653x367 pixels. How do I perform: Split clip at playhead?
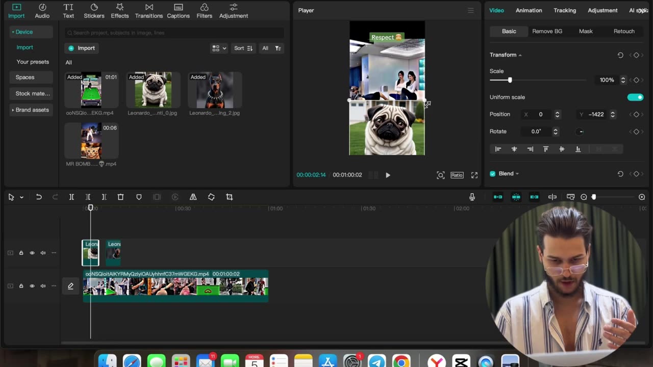pyautogui.click(x=71, y=197)
